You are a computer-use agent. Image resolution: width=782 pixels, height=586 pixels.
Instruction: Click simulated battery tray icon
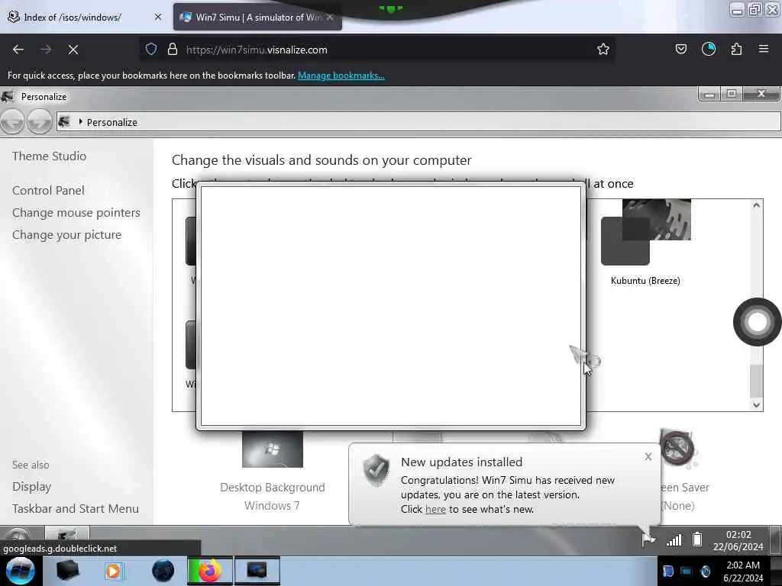[697, 539]
